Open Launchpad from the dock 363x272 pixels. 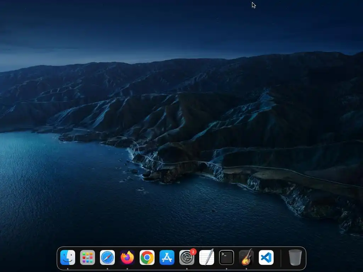tap(88, 257)
